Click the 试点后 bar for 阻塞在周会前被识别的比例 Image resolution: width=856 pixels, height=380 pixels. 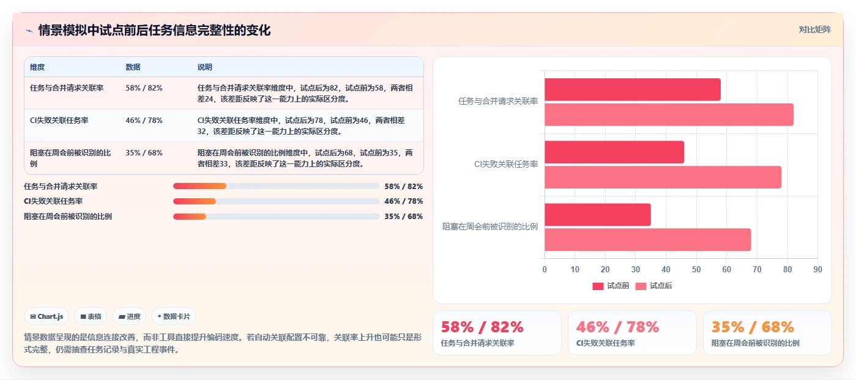click(647, 240)
